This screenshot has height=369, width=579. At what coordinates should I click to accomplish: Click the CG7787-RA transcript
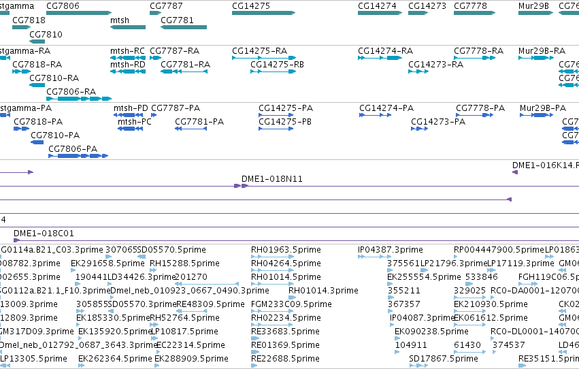pyautogui.click(x=155, y=58)
